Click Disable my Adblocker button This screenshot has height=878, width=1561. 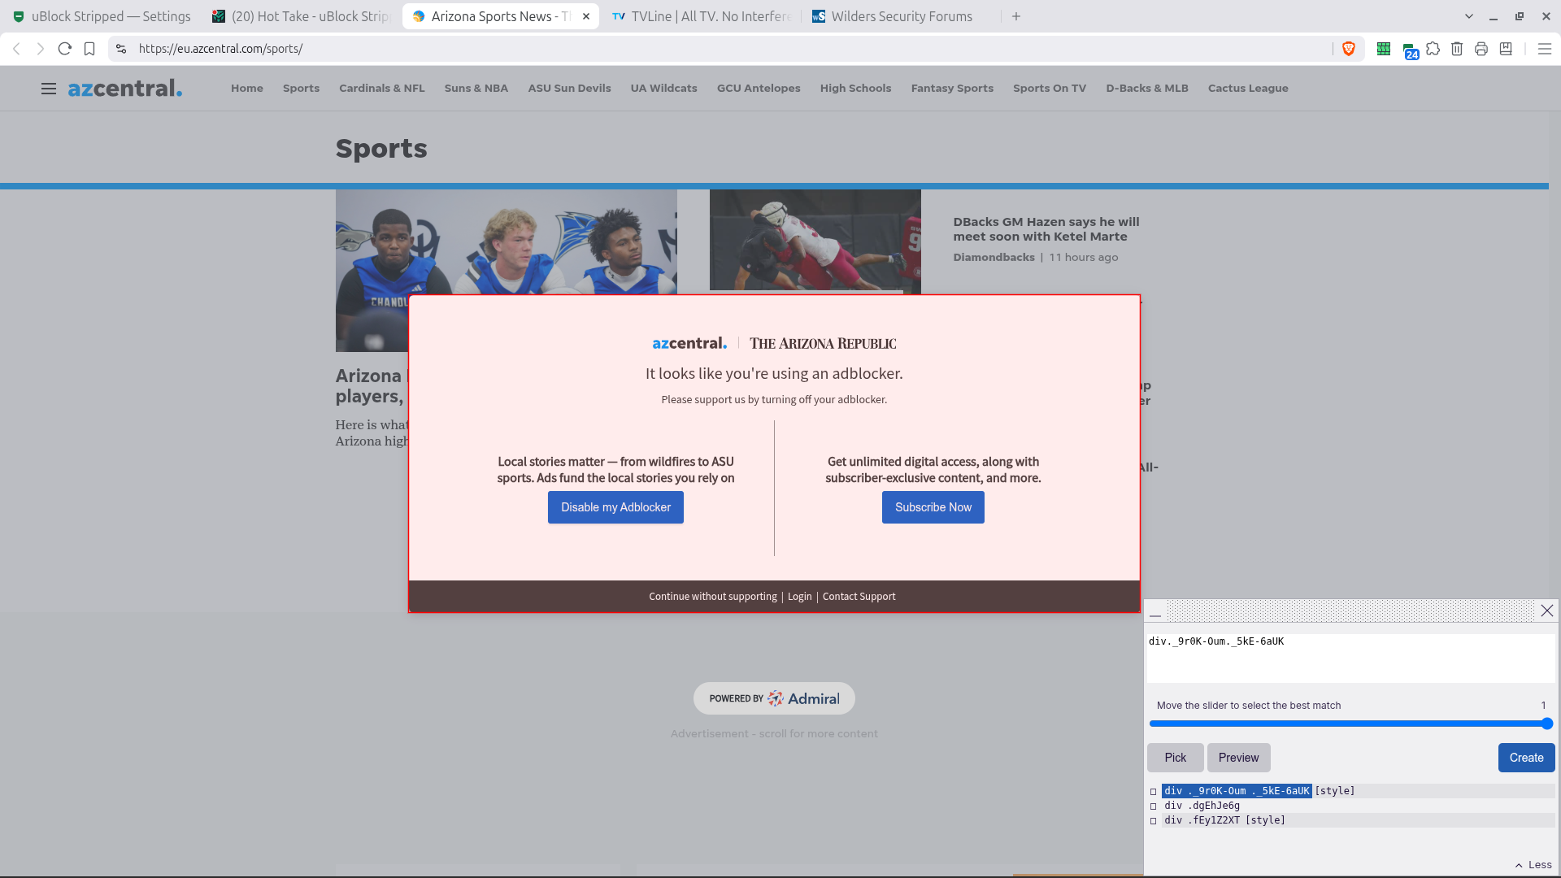[x=615, y=507]
